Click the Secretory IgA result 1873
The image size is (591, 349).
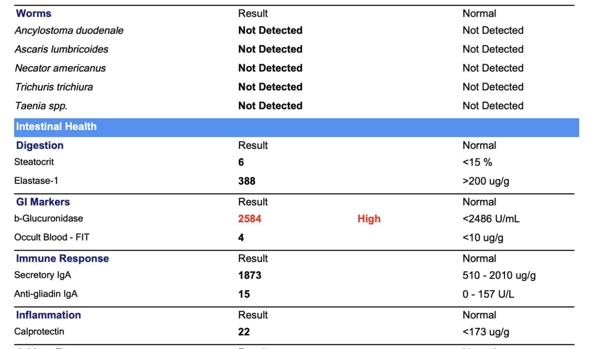[x=250, y=275]
